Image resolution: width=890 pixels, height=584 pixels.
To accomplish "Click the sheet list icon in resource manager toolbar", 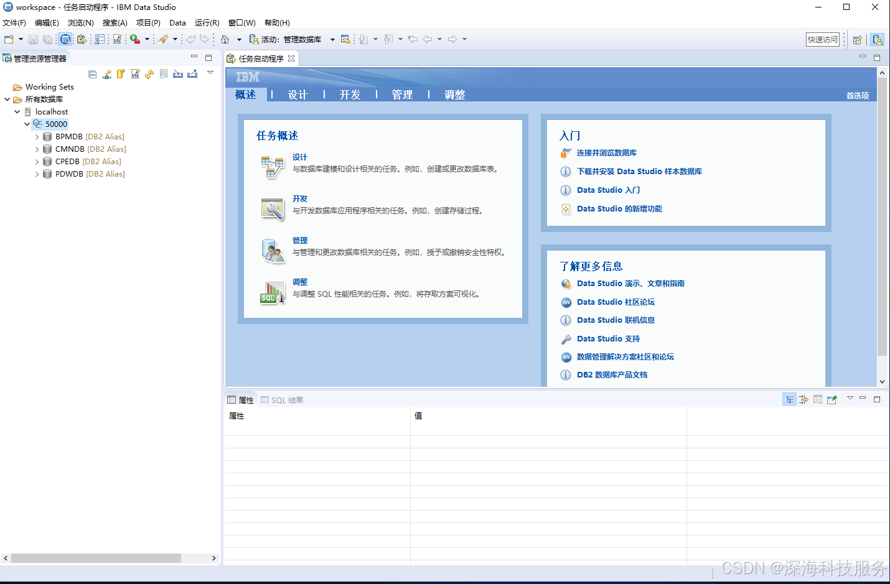I will click(164, 74).
